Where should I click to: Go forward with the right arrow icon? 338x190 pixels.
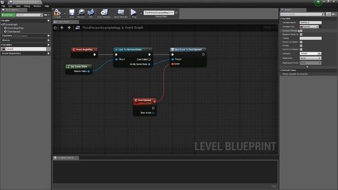point(69,27)
